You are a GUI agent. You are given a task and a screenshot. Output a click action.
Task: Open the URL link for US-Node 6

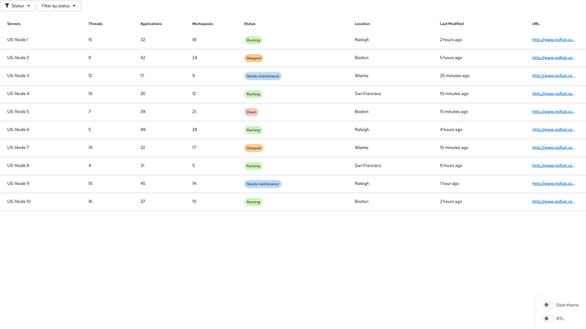coord(554,130)
